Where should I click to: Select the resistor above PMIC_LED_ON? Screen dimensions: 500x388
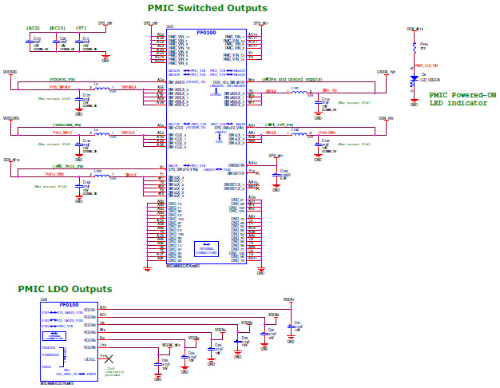413,46
